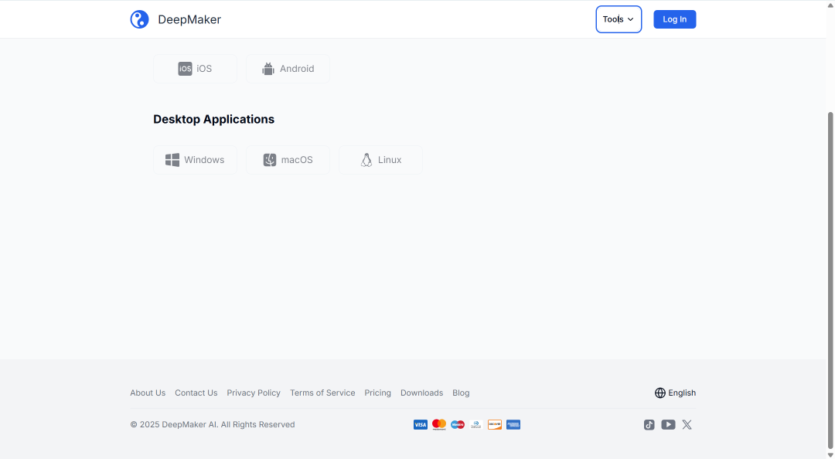The height and width of the screenshot is (459, 835).
Task: Open the Privacy Policy link
Action: [254, 393]
